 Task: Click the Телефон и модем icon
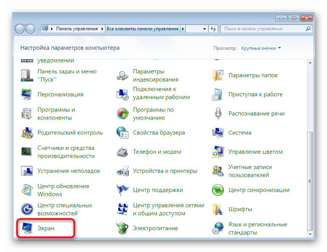122,152
